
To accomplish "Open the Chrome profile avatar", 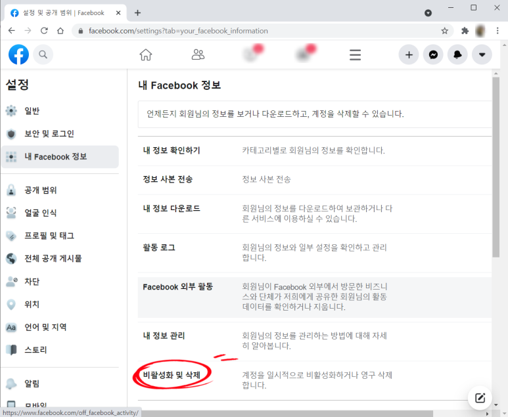I will pyautogui.click(x=480, y=31).
